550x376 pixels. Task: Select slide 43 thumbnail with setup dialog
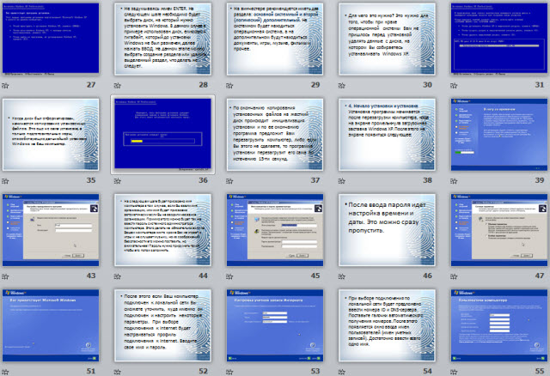[48, 231]
